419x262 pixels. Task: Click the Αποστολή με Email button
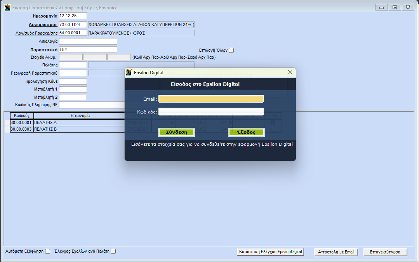(336, 252)
